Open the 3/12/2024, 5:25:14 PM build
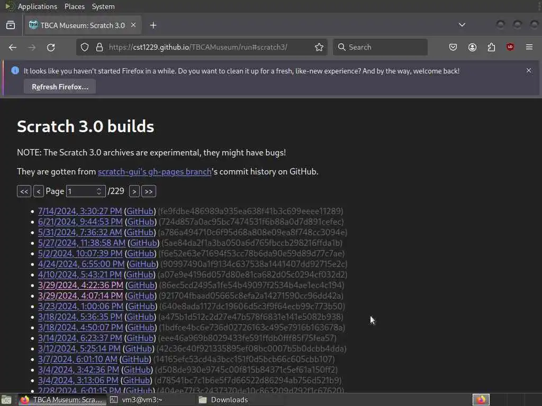The image size is (542, 406). [79, 349]
